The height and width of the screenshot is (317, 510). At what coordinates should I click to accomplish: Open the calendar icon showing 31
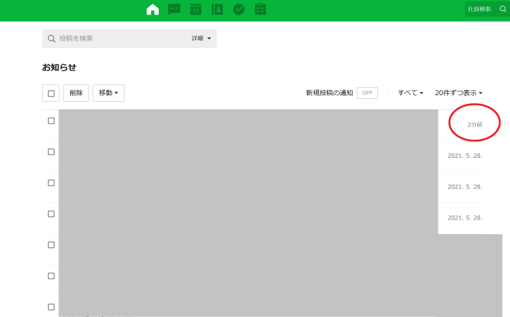point(195,9)
